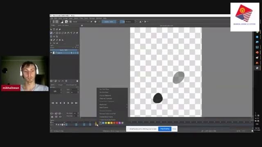Image resolution: width=262 pixels, height=147 pixels.
Task: Open the Layer menu
Action: (71, 18)
